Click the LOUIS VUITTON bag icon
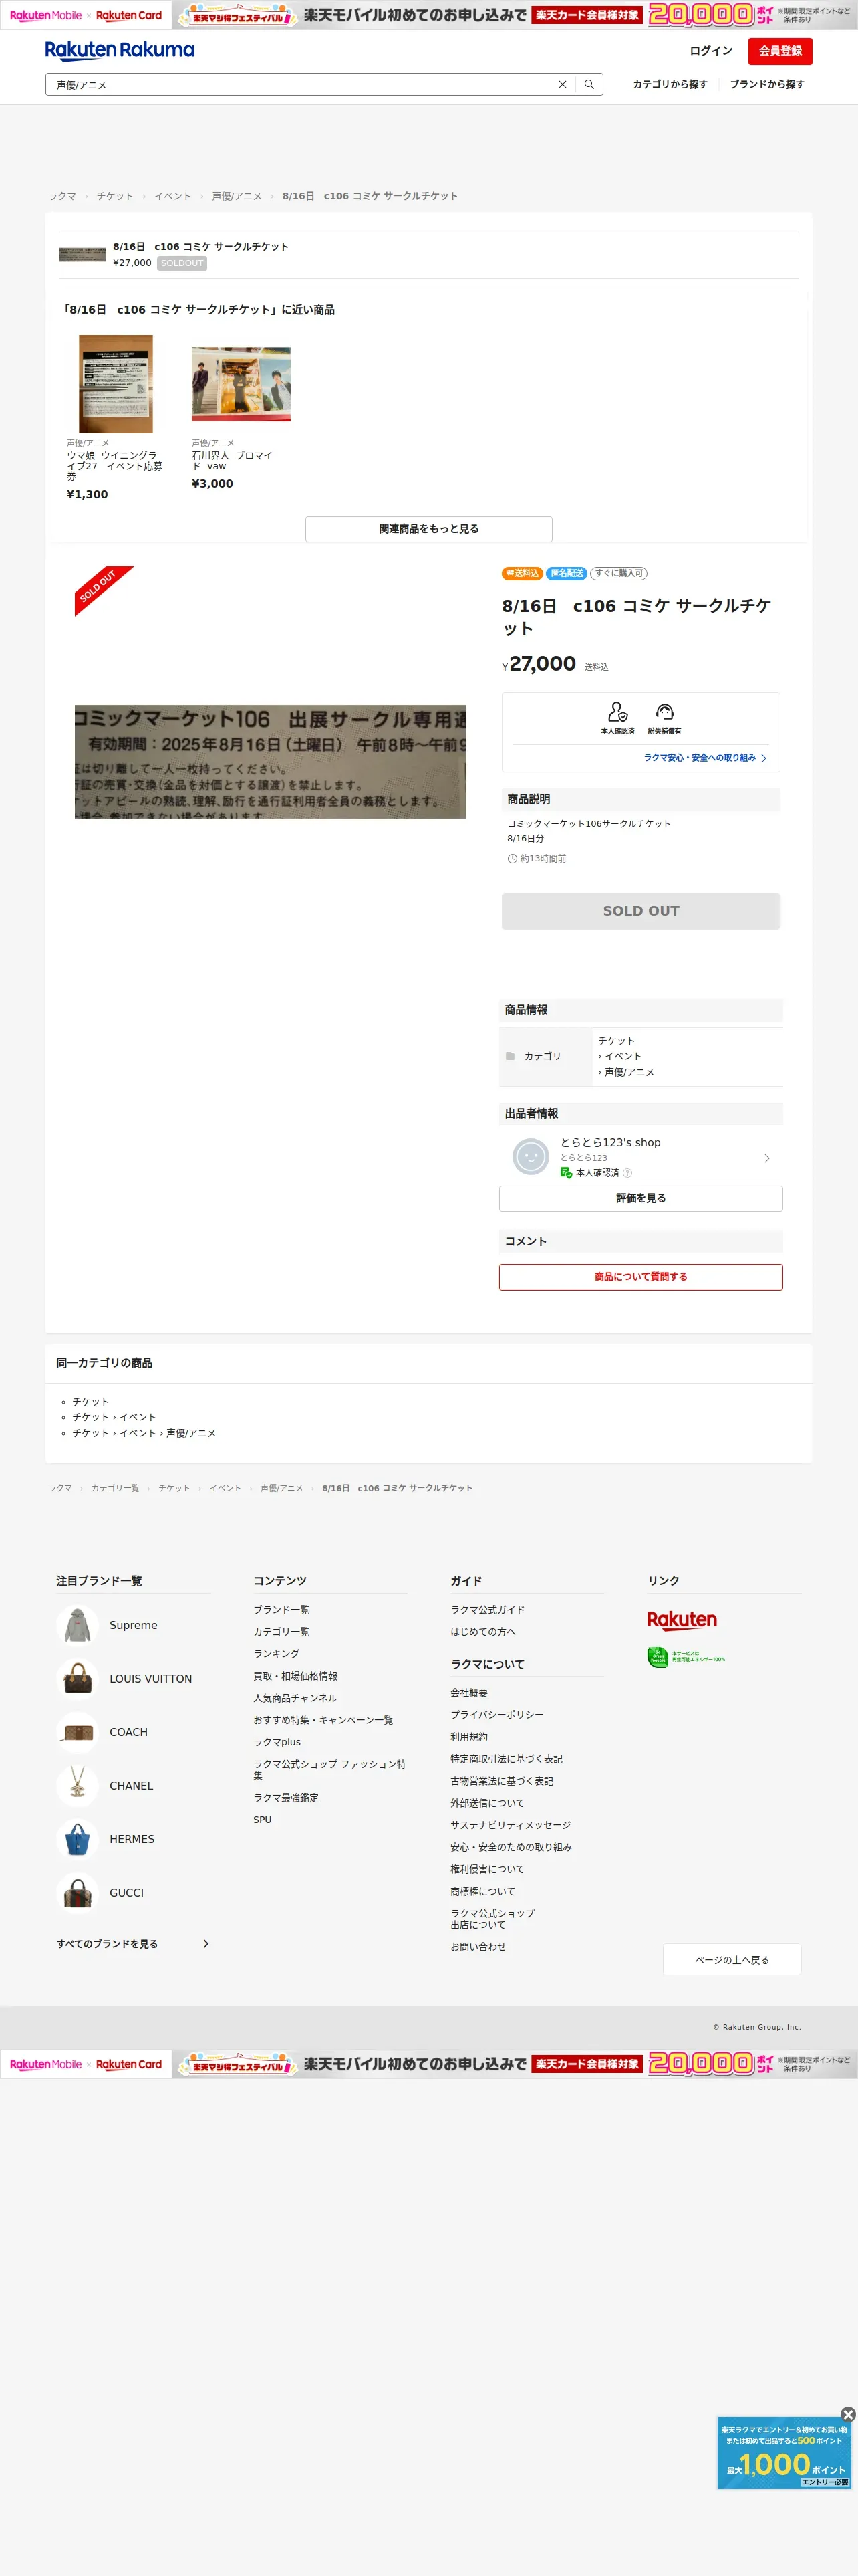 click(x=77, y=1679)
